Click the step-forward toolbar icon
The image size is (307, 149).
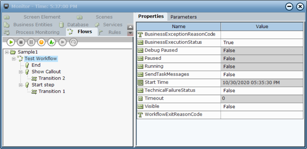[62, 42]
